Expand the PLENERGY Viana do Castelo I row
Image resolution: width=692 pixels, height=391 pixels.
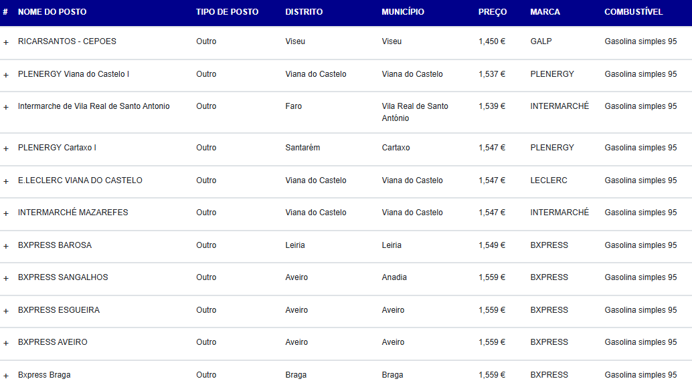[x=6, y=75]
